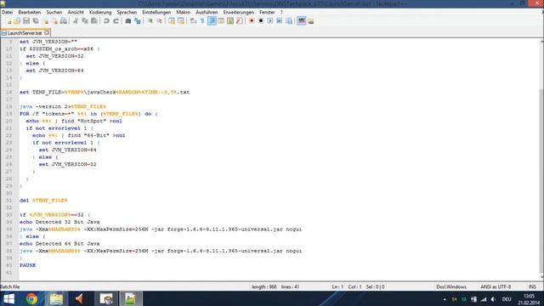Toggle synchronized vertical scrolling icon
Viewport: 544px width, 306px height.
pyautogui.click(x=172, y=21)
